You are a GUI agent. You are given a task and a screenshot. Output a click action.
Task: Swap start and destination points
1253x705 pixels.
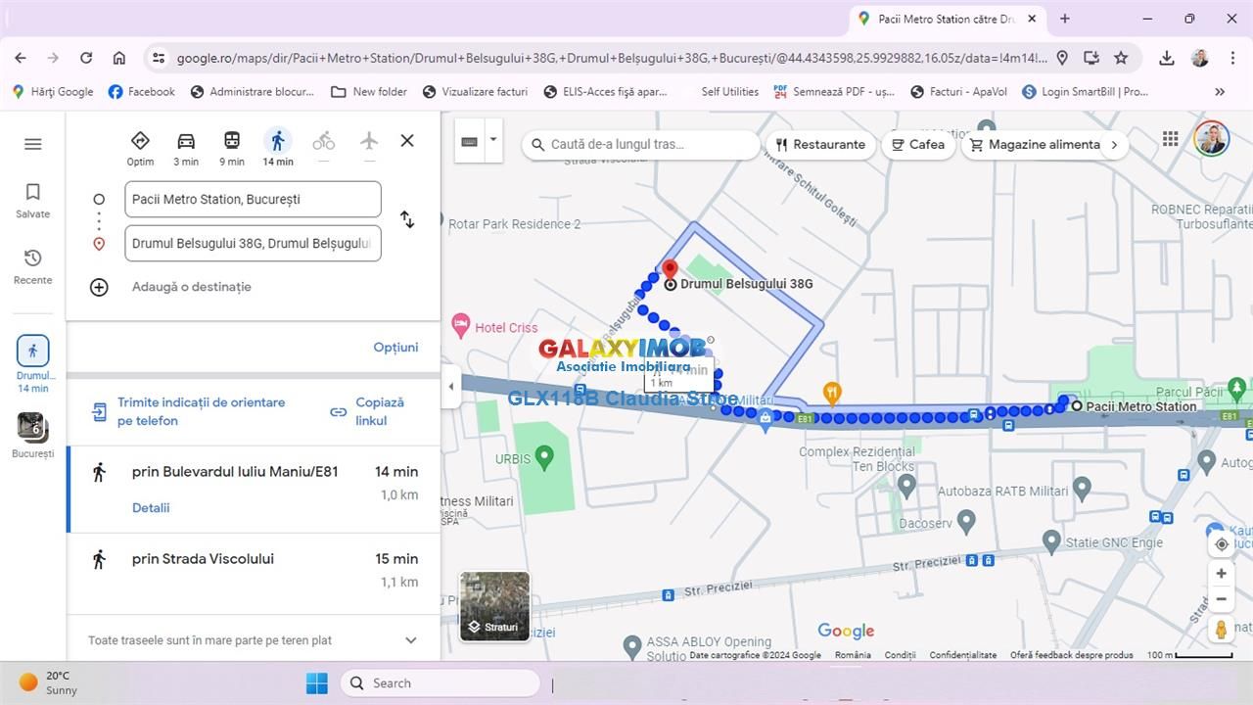tap(407, 220)
